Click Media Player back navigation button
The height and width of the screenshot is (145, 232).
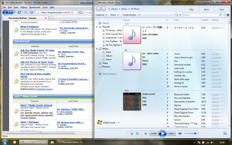[x=98, y=9]
